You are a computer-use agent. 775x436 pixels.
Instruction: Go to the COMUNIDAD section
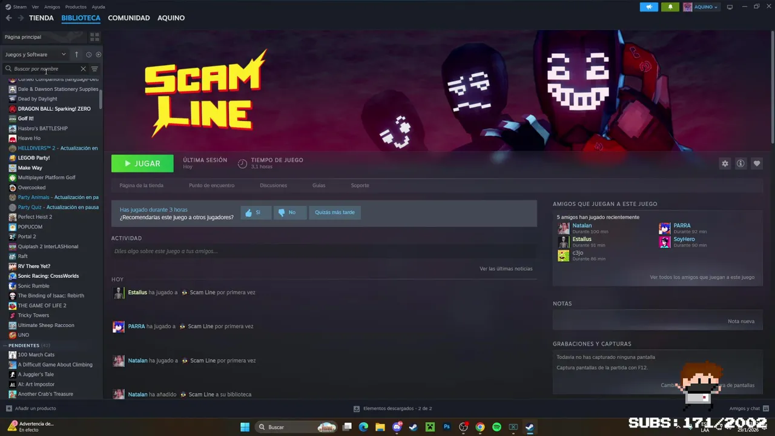pyautogui.click(x=129, y=18)
